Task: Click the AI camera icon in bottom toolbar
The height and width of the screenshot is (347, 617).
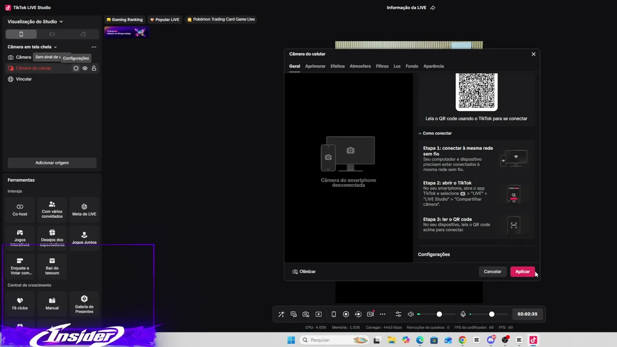Action: (306, 314)
